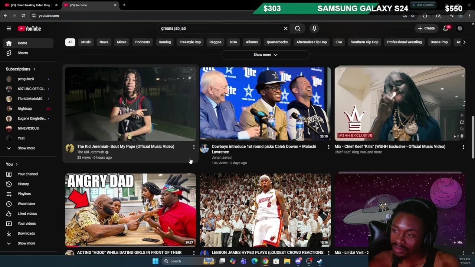Open Discord from the taskbar

tap(298, 261)
